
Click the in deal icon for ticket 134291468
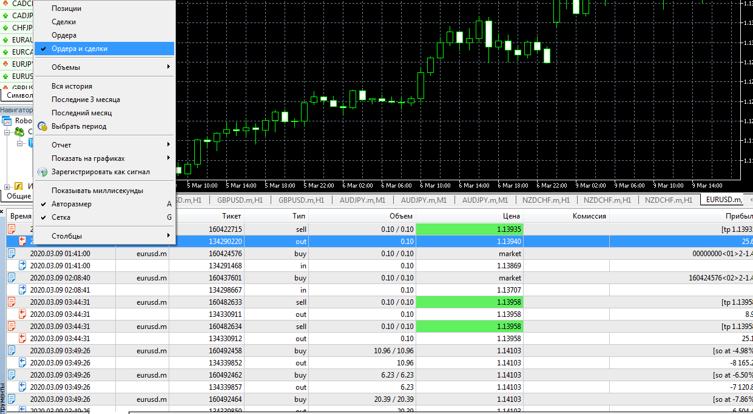click(x=22, y=265)
